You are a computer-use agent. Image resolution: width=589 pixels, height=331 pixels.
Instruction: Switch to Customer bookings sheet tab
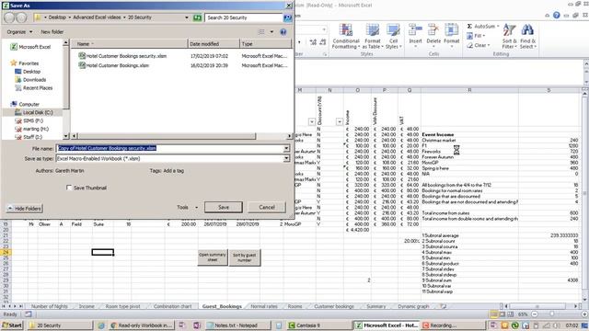click(x=334, y=306)
